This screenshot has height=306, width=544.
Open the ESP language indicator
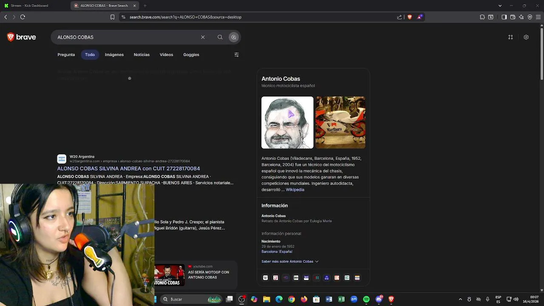pos(498,299)
